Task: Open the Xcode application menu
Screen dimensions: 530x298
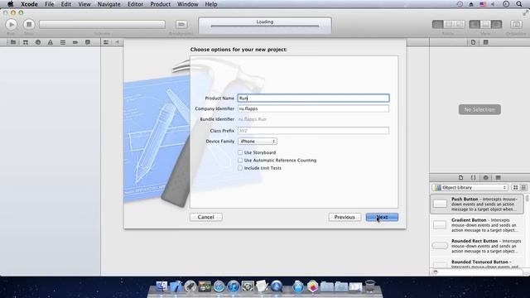Action: coord(29,4)
